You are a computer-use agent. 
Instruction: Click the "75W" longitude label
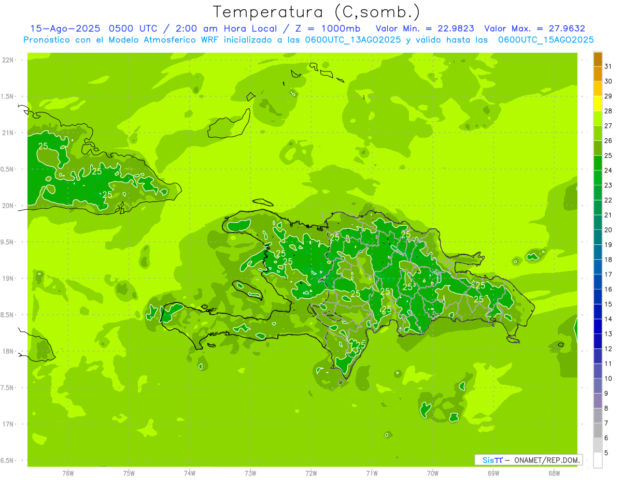129,474
